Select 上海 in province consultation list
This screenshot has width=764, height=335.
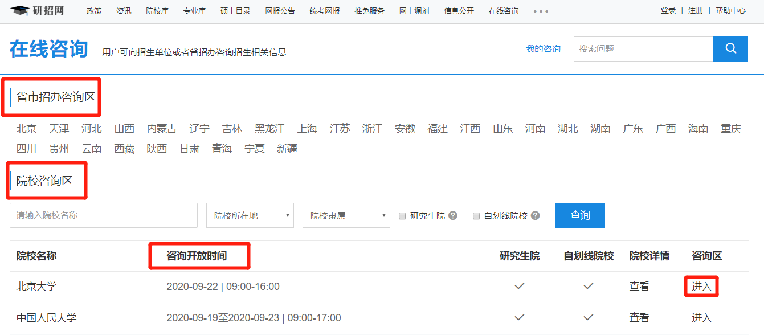coord(307,129)
